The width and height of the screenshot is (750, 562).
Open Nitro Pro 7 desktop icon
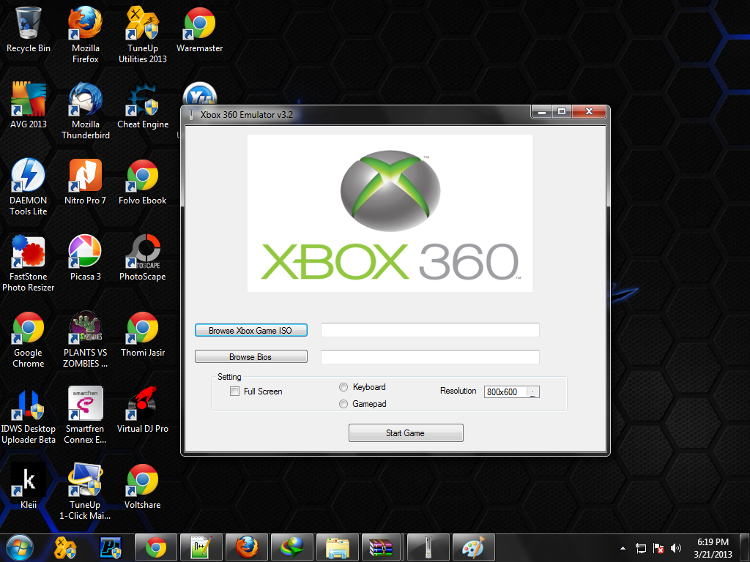(85, 178)
